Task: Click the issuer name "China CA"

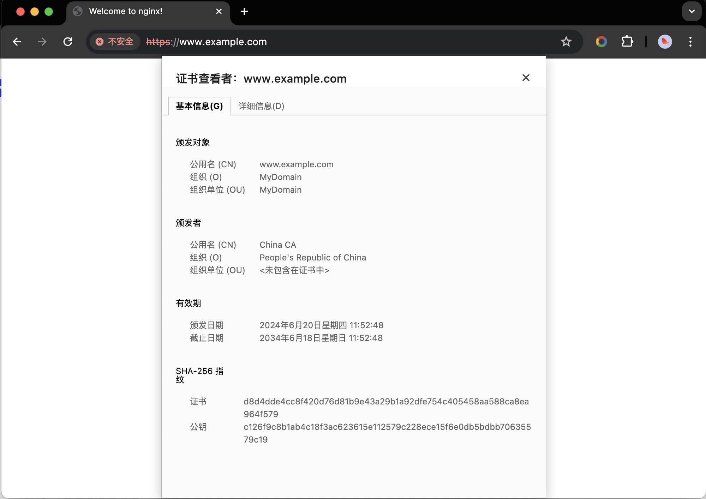Action: coord(277,245)
